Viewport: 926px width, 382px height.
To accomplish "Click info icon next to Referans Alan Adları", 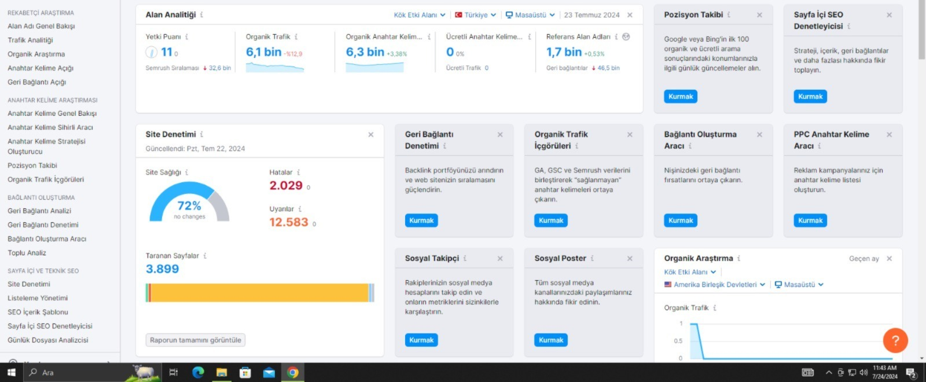I will tap(616, 37).
